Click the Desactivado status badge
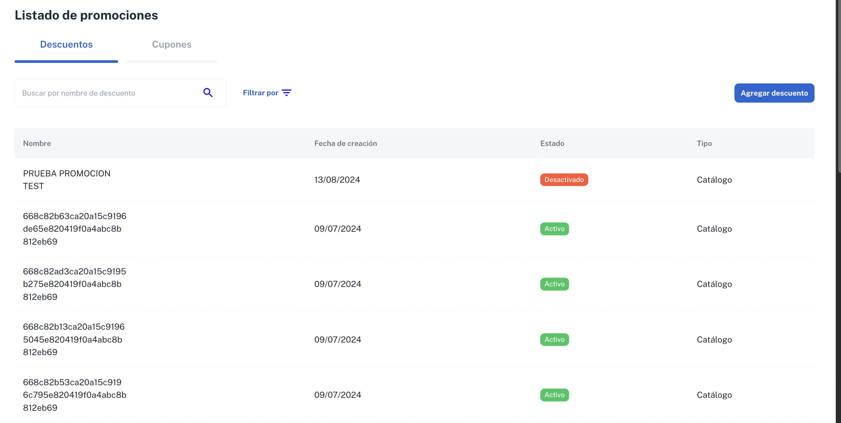The image size is (841, 423). point(564,180)
